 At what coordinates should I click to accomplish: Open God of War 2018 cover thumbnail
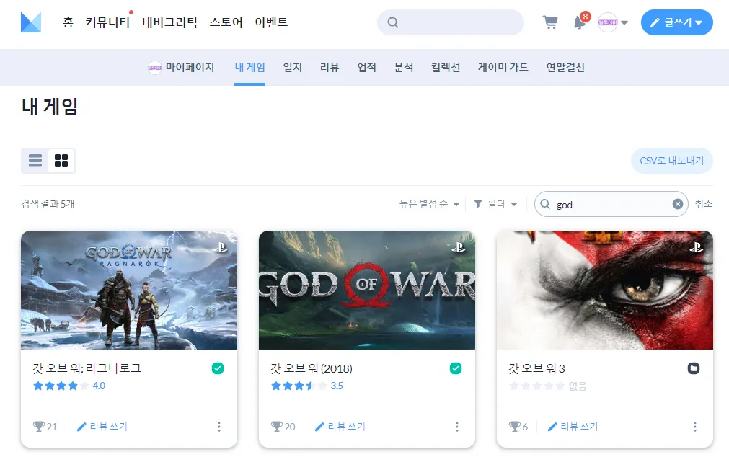pyautogui.click(x=367, y=290)
